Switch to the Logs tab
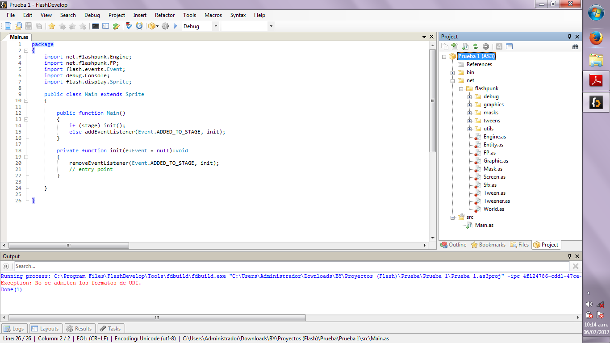610x343 pixels. tap(14, 328)
